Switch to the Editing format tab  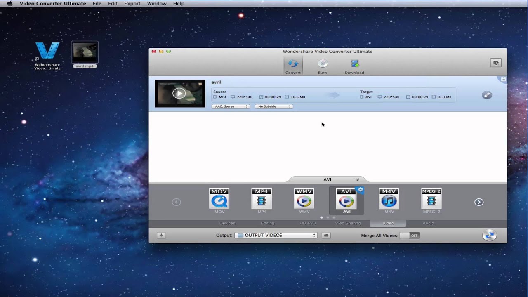tap(267, 223)
